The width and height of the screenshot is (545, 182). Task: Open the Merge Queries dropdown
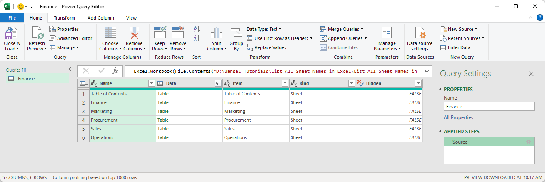pos(342,29)
